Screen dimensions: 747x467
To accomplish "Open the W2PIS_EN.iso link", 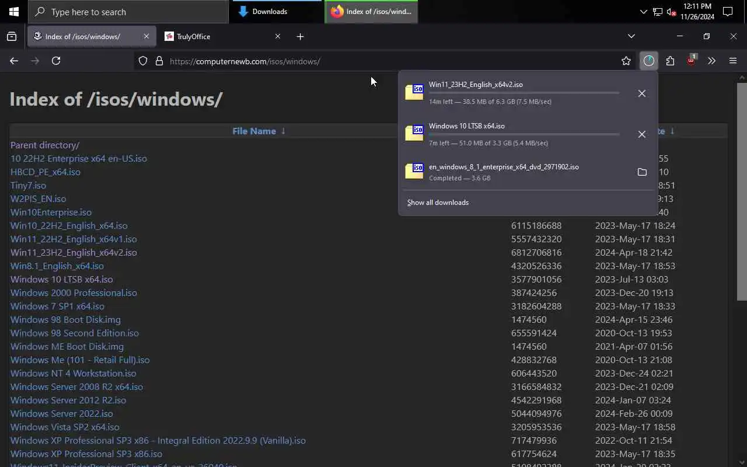I will tap(39, 198).
